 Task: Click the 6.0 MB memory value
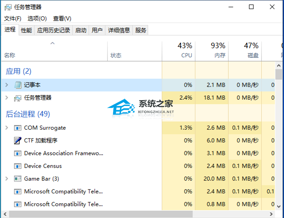click(x=216, y=141)
